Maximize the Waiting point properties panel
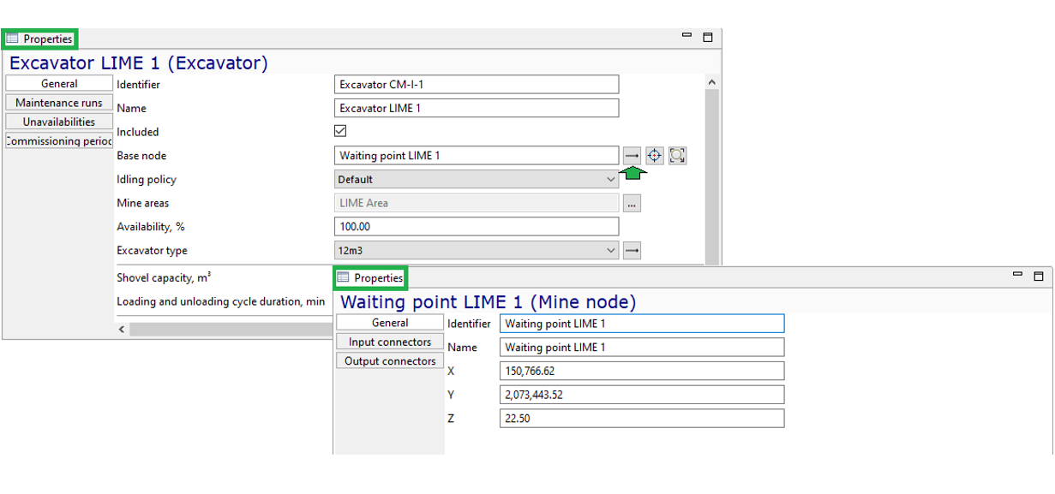 1039,276
